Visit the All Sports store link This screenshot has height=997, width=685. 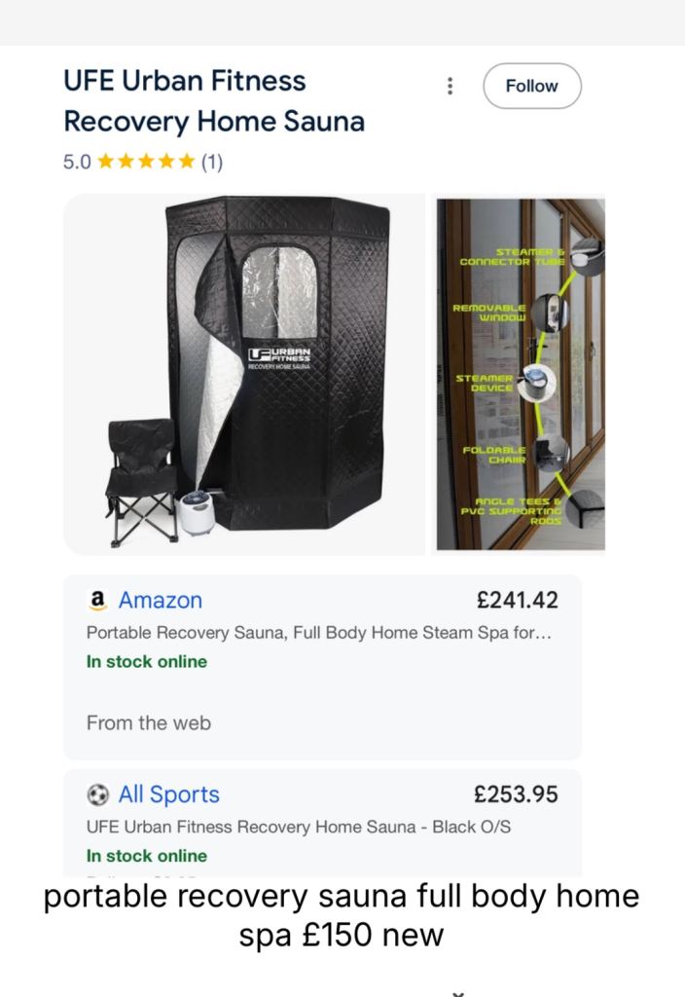(x=169, y=794)
